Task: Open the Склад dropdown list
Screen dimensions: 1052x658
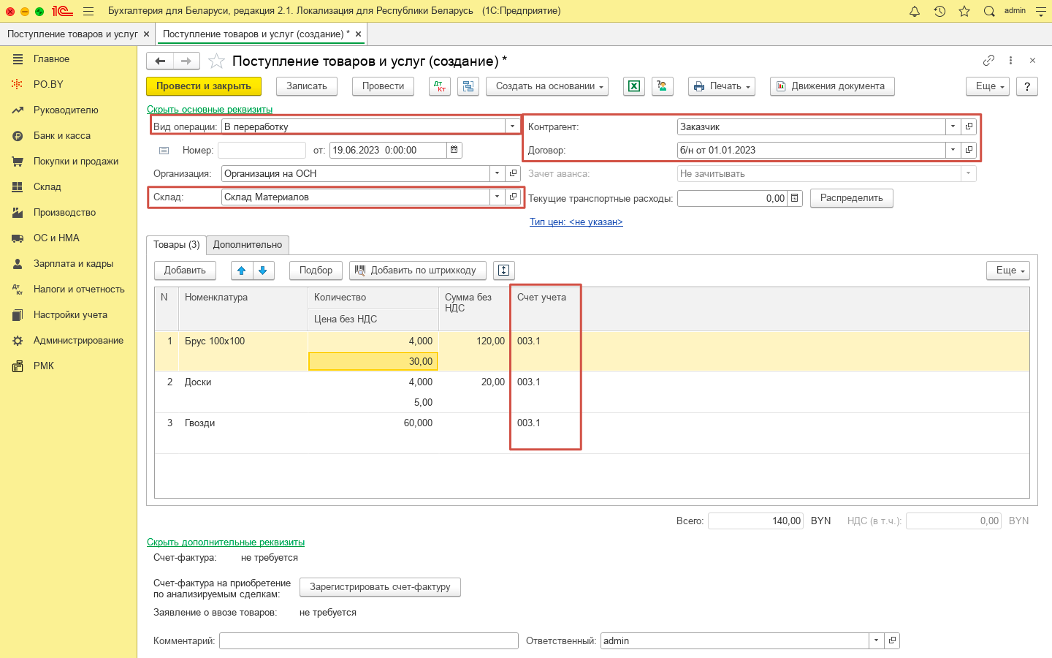Action: pyautogui.click(x=497, y=197)
